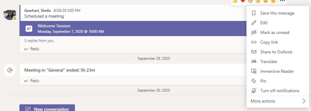Click the video camera meeting icon
Viewport: 311px width, 111px height.
(10, 70)
